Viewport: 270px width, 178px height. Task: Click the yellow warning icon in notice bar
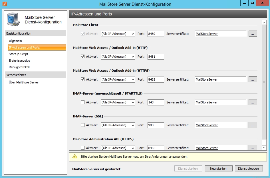tap(75, 157)
